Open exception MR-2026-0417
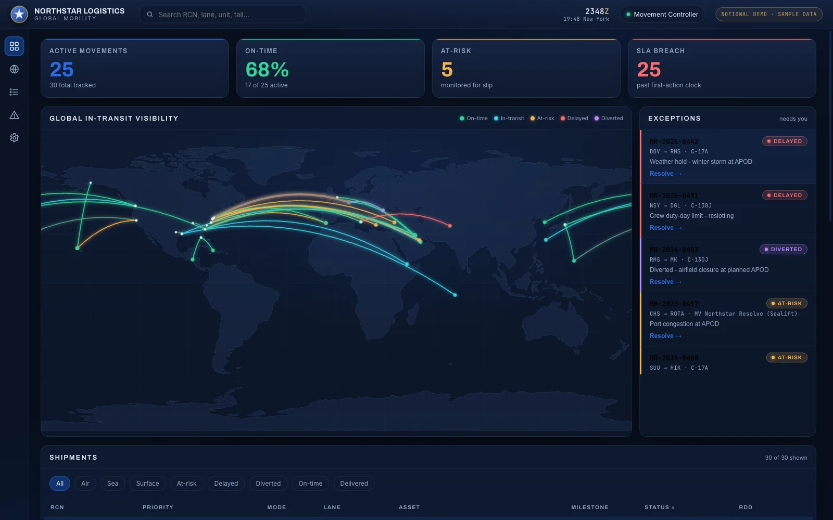The width and height of the screenshot is (833, 520). (x=728, y=319)
